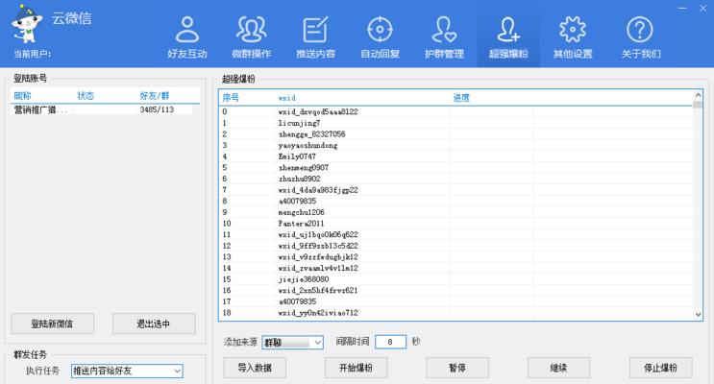Click the 3485/113 friends count cell
Viewport: 714px width, 384px height.
click(157, 109)
